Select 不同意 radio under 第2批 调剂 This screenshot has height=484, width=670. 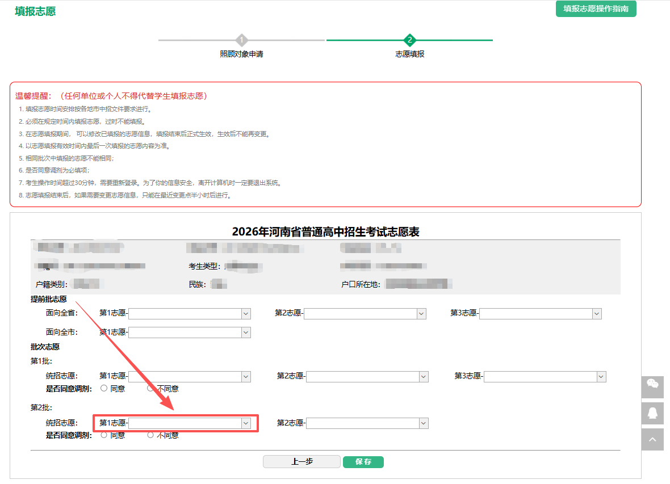[x=150, y=435]
